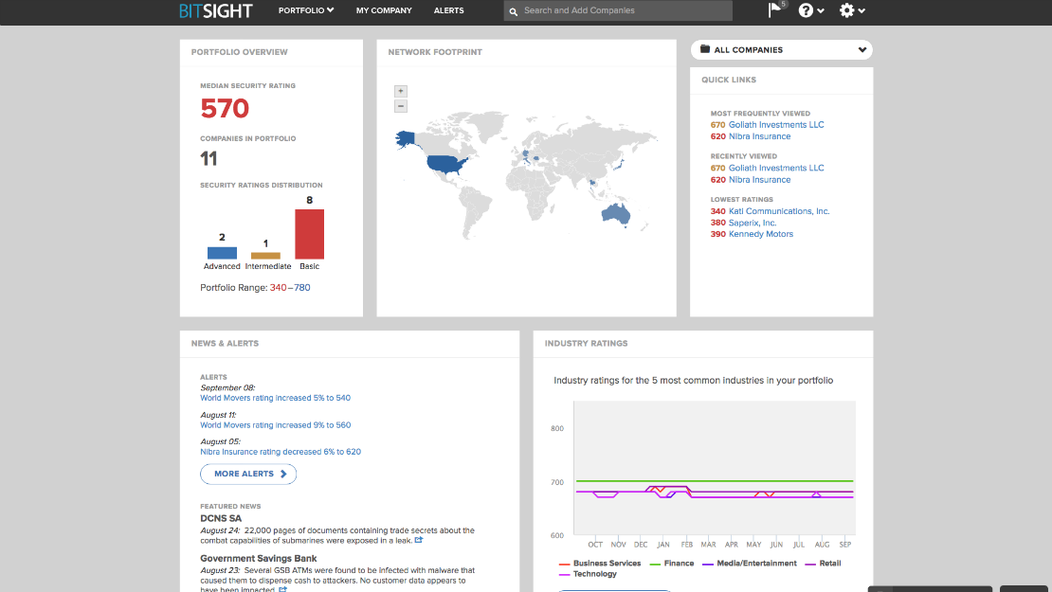This screenshot has height=592, width=1052.
Task: Toggle Media/Entertainment legend entry
Action: [x=750, y=564]
